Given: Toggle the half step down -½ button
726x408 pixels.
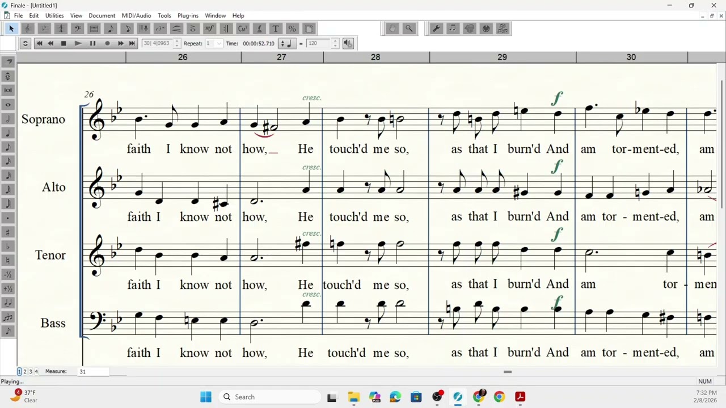Looking at the screenshot, I should tap(8, 274).
